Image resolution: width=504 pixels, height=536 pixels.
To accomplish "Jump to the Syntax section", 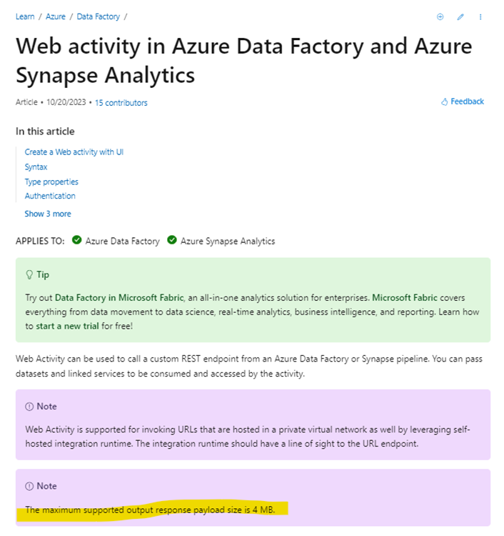I will 36,167.
